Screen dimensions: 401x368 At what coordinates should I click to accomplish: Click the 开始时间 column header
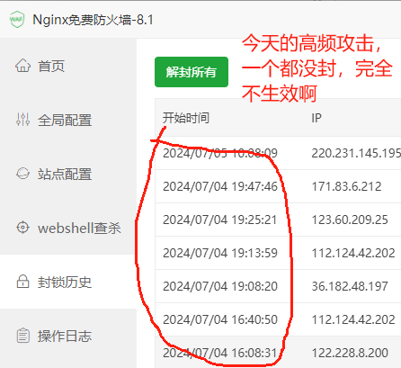click(186, 118)
